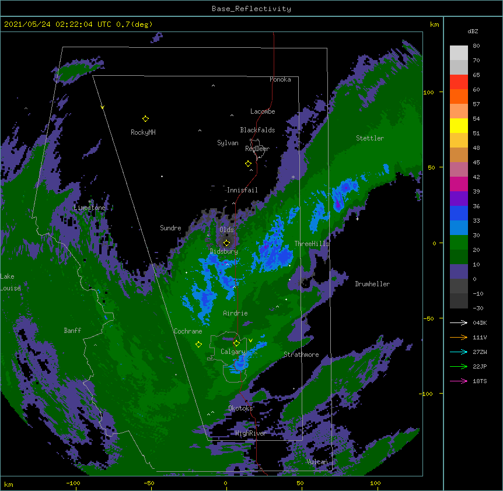This screenshot has width=503, height=491.
Task: Click the 33 dBZ blue color swatch
Action: pos(459,213)
